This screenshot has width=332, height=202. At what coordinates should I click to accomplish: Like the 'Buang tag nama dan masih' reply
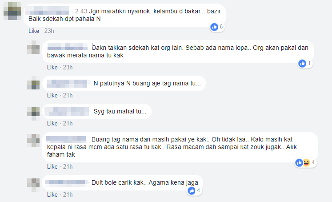click(x=52, y=167)
